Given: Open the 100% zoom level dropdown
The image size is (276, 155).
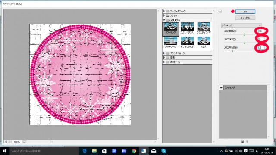Looking at the screenshot, I should 24,142.
